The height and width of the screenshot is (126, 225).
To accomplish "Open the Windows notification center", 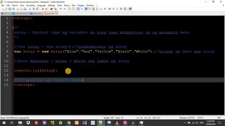I will pos(219,123).
